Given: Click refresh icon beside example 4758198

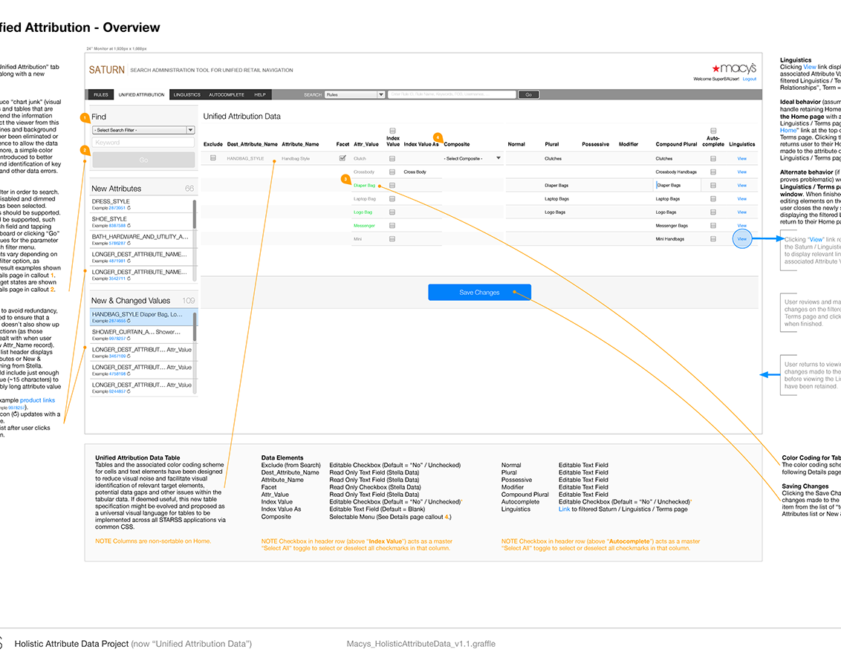Looking at the screenshot, I should [x=129, y=374].
